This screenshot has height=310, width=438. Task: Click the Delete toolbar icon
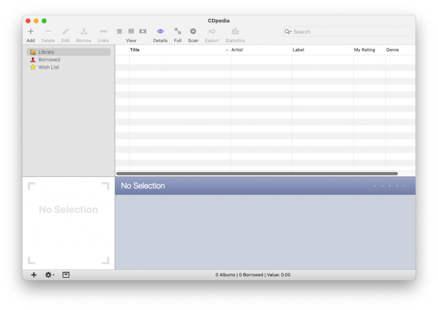click(48, 31)
